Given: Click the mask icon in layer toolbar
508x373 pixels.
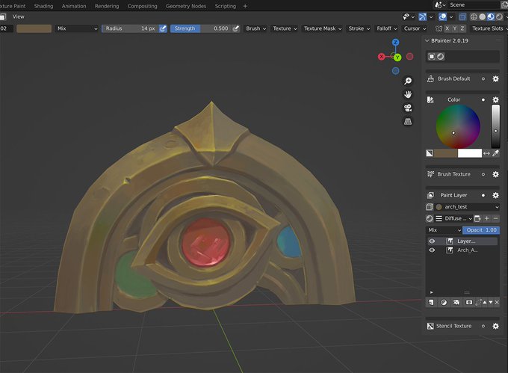Looking at the screenshot, I should pos(469,302).
